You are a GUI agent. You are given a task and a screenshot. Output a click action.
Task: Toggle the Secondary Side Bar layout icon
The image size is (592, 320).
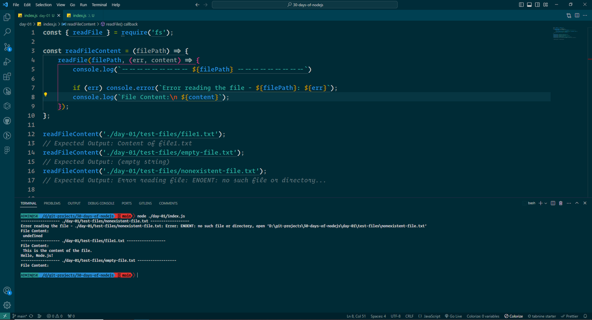coord(538,4)
